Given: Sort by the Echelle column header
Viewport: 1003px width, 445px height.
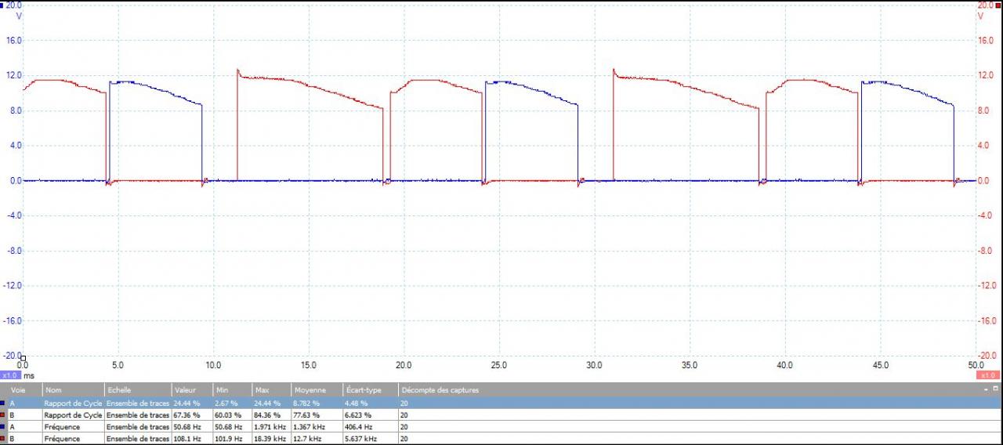Looking at the screenshot, I should 138,389.
